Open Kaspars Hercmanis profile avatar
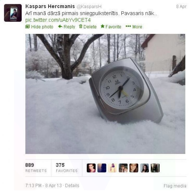The image size is (189, 193). [x=13, y=13]
